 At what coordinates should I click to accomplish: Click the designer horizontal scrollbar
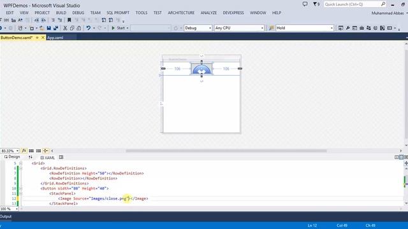pos(226,151)
